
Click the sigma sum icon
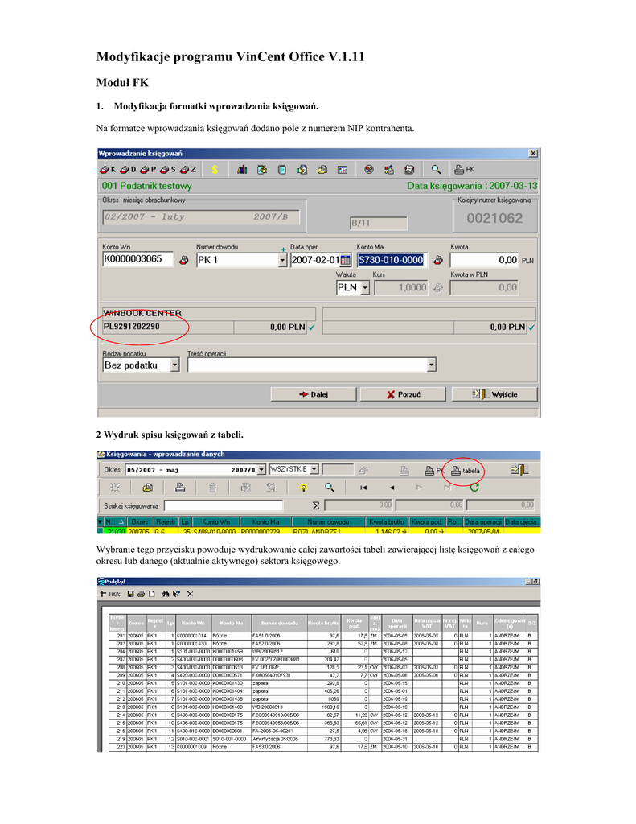point(316,505)
